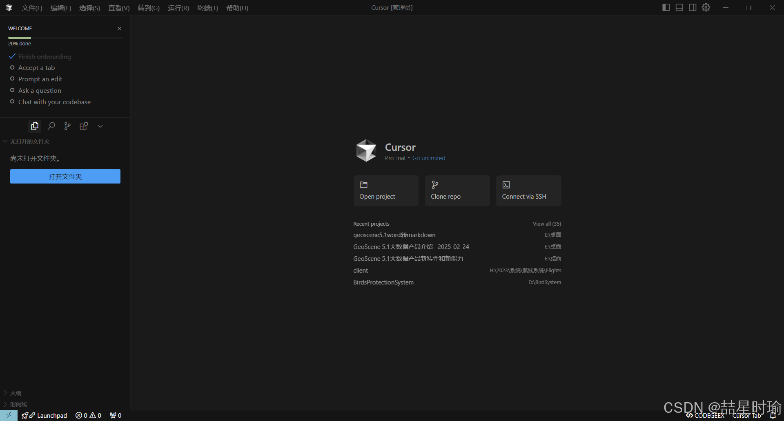Viewport: 784px width, 421px height.
Task: Select the Accept a tab onboarding step
Action: tap(36, 68)
